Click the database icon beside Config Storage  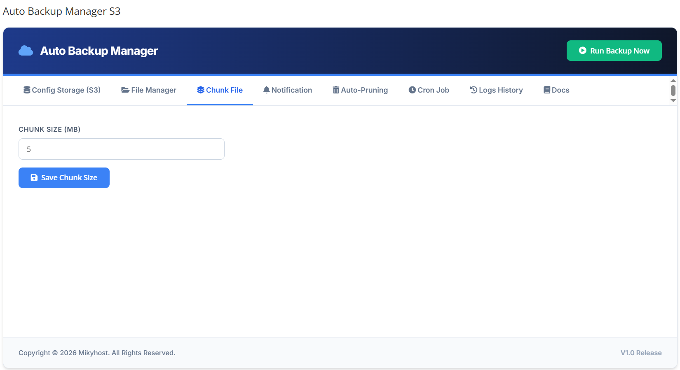coord(27,90)
